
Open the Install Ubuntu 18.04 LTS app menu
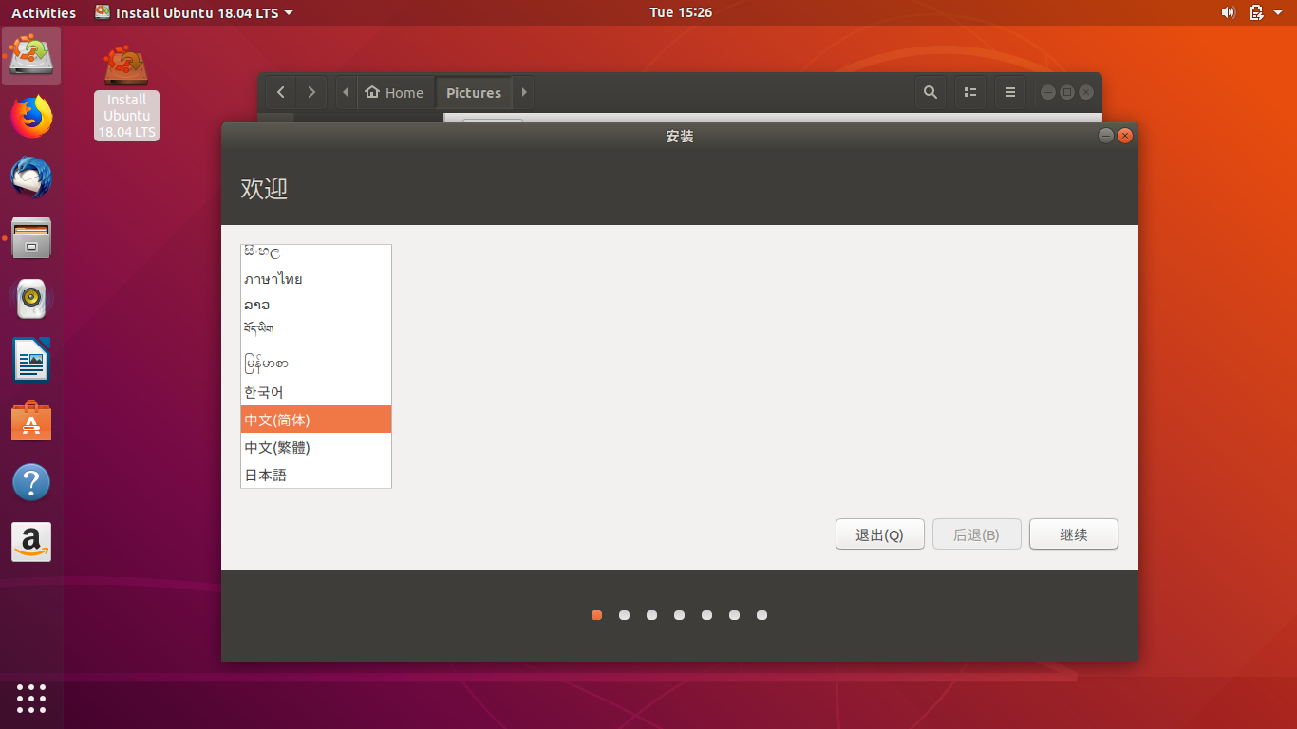195,12
